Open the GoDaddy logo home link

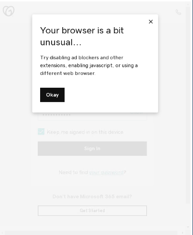pyautogui.click(x=9, y=11)
